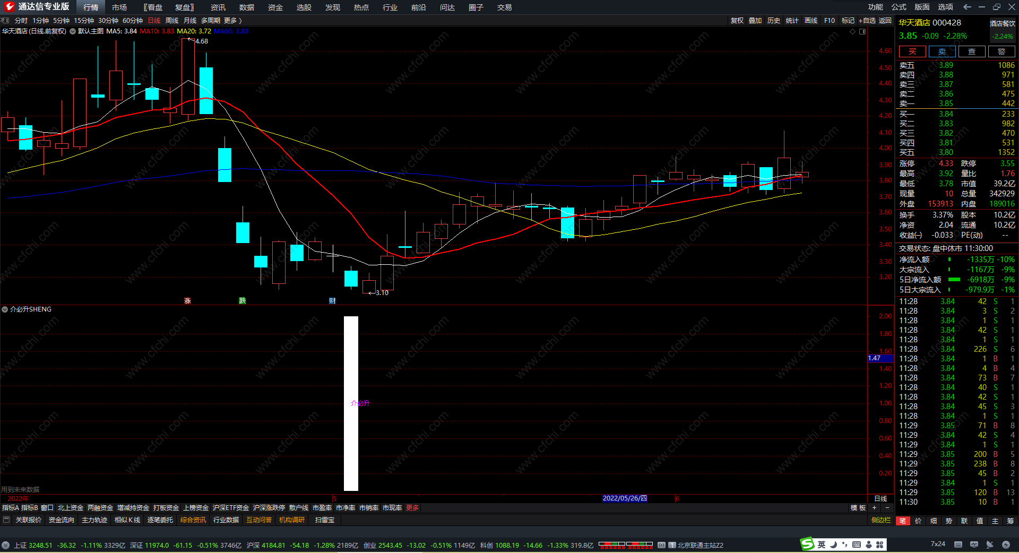Open settings circle icon beside 介必升SHENG
Viewport: 1019px width, 553px height.
(5, 309)
